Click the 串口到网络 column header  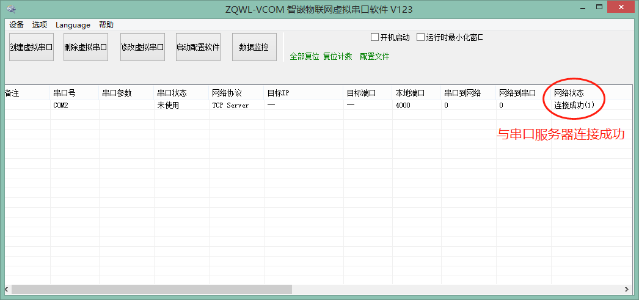tap(469, 93)
